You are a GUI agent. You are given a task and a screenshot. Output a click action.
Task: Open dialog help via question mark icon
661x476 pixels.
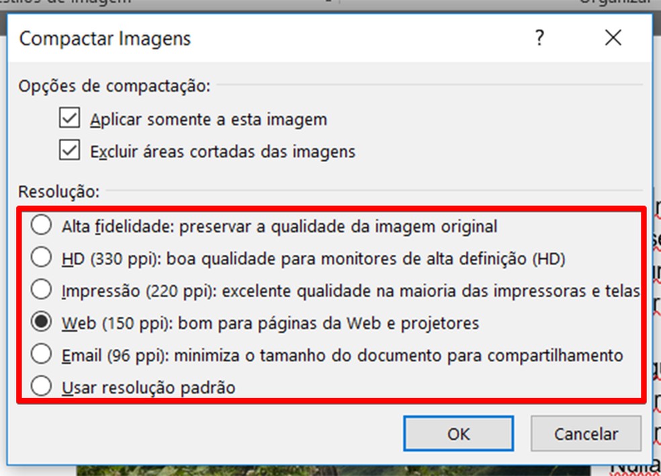[x=538, y=38]
